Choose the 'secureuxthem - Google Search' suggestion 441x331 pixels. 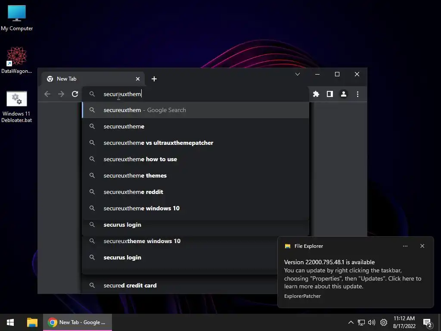(196, 110)
